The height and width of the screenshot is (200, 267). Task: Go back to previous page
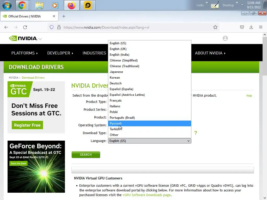[x=6, y=27]
